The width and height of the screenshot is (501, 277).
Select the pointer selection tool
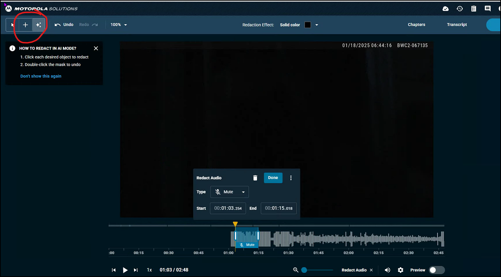(x=12, y=25)
